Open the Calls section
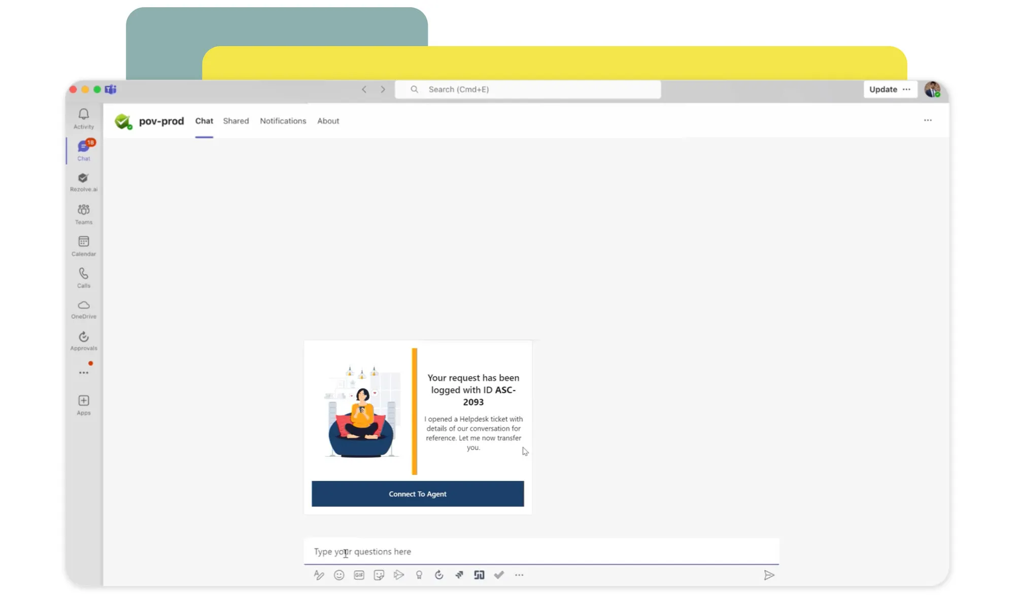Image resolution: width=1015 pixels, height=609 pixels. coord(84,278)
